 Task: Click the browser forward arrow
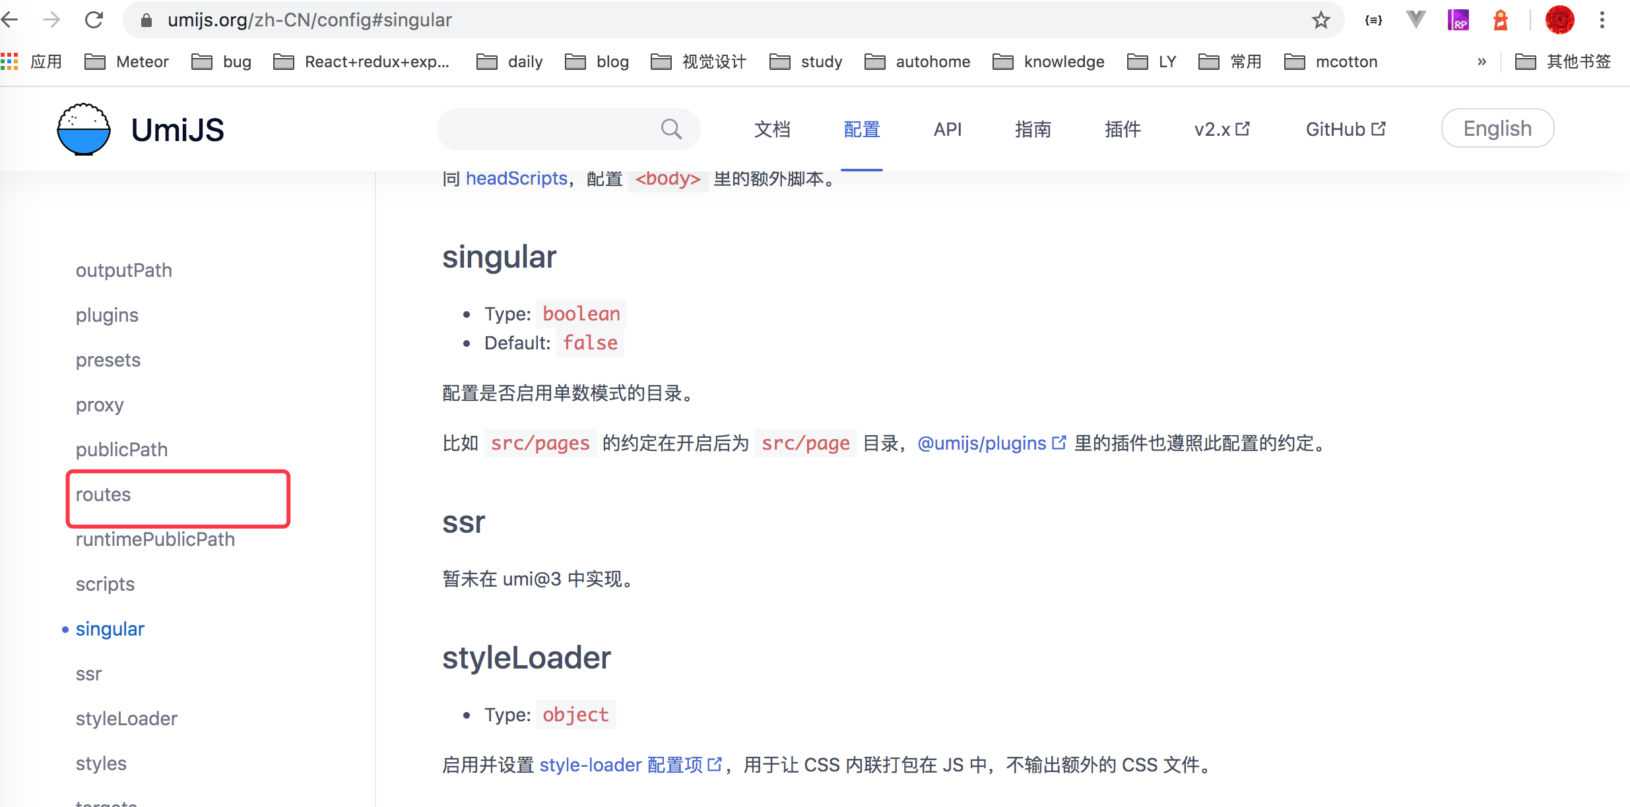click(x=51, y=20)
